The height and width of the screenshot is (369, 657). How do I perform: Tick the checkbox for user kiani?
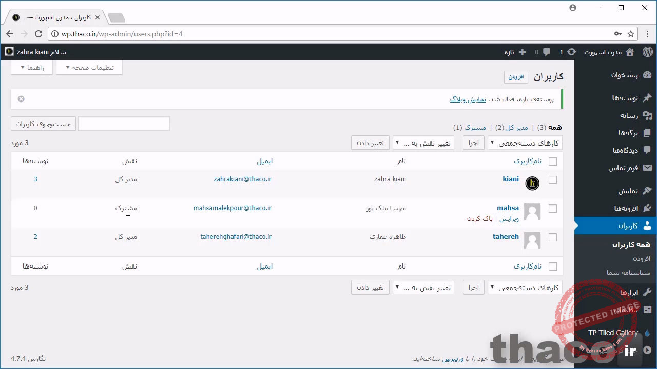(553, 180)
